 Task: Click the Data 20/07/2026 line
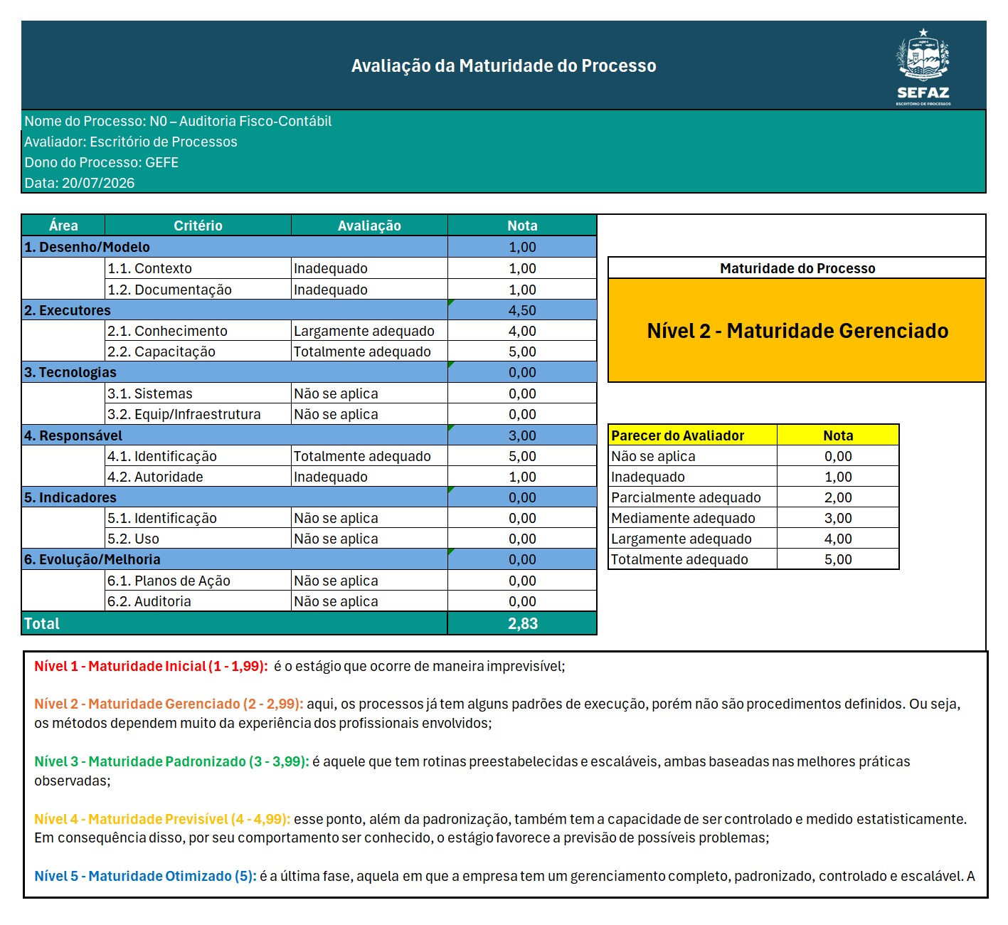pos(80,183)
